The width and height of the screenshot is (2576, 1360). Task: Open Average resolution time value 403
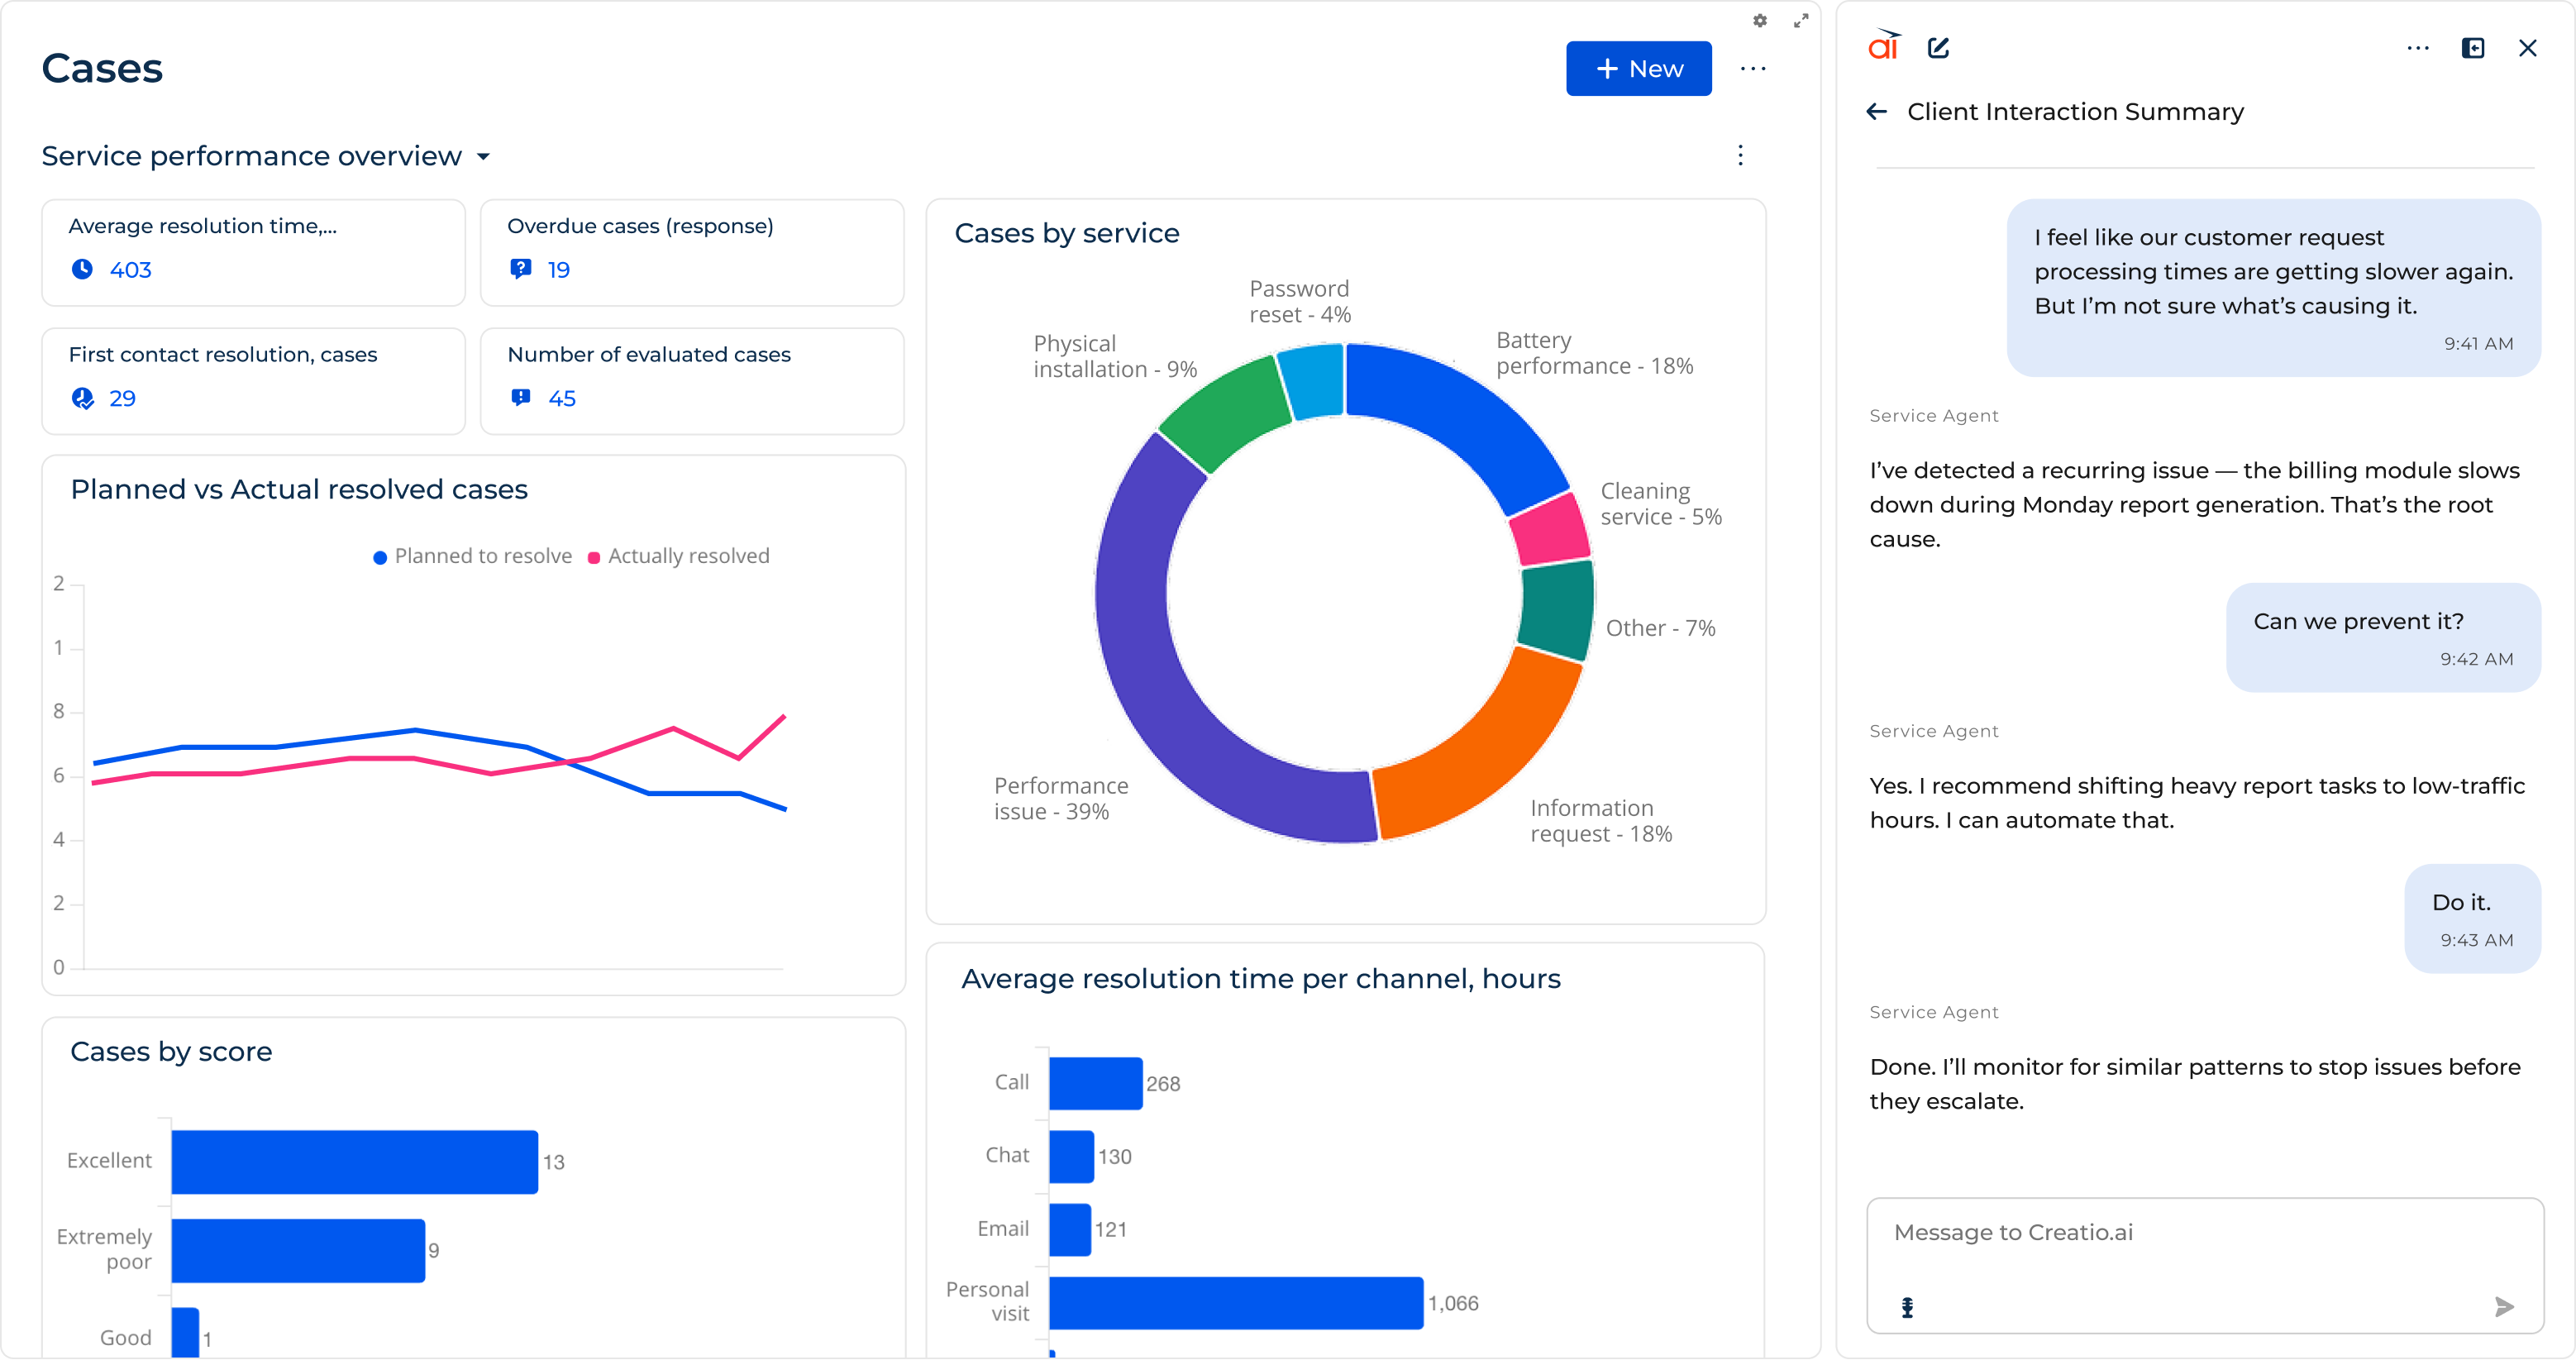coord(131,270)
